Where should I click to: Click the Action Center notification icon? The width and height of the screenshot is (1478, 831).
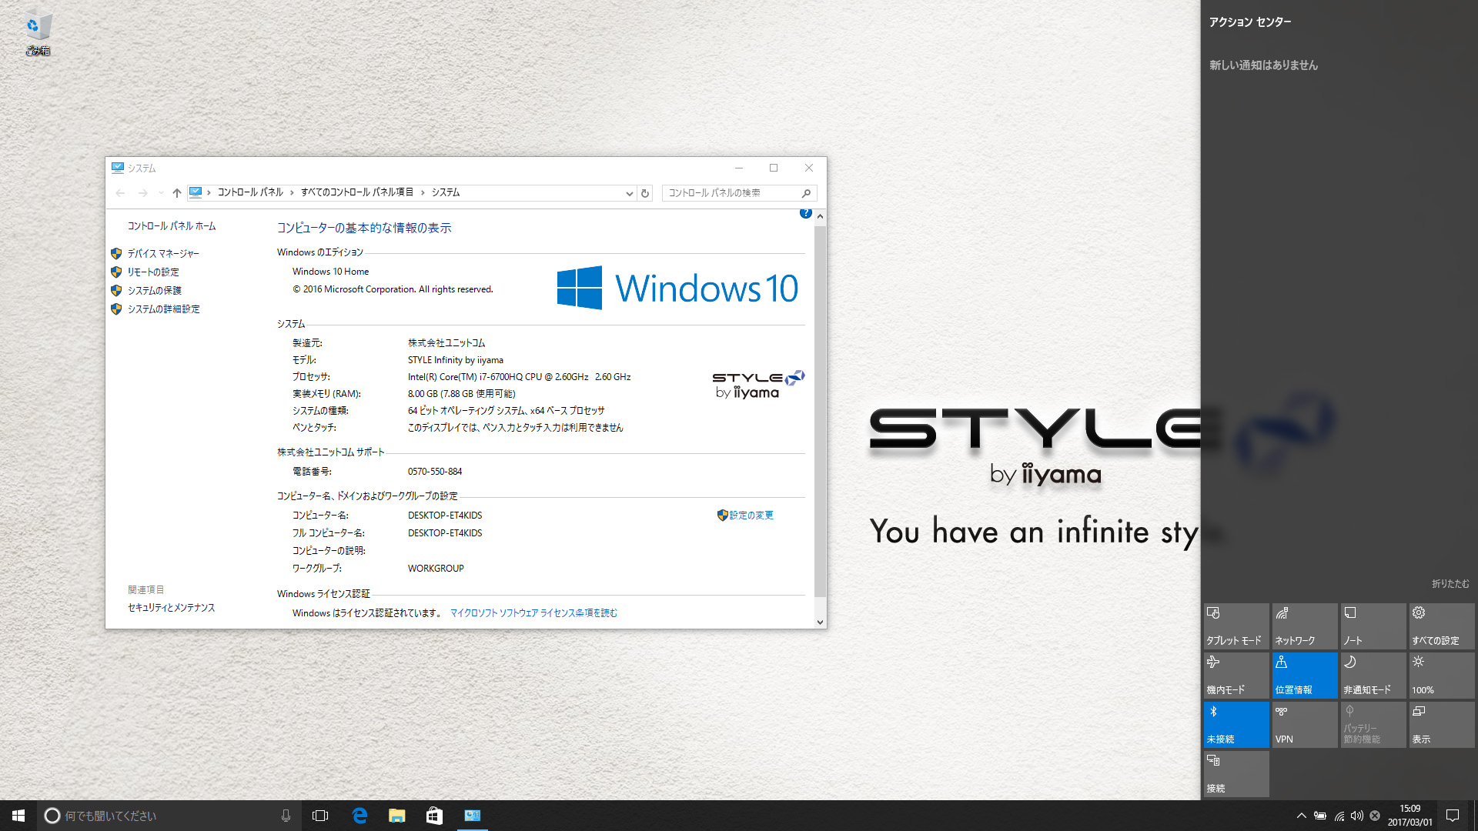[x=1453, y=816]
